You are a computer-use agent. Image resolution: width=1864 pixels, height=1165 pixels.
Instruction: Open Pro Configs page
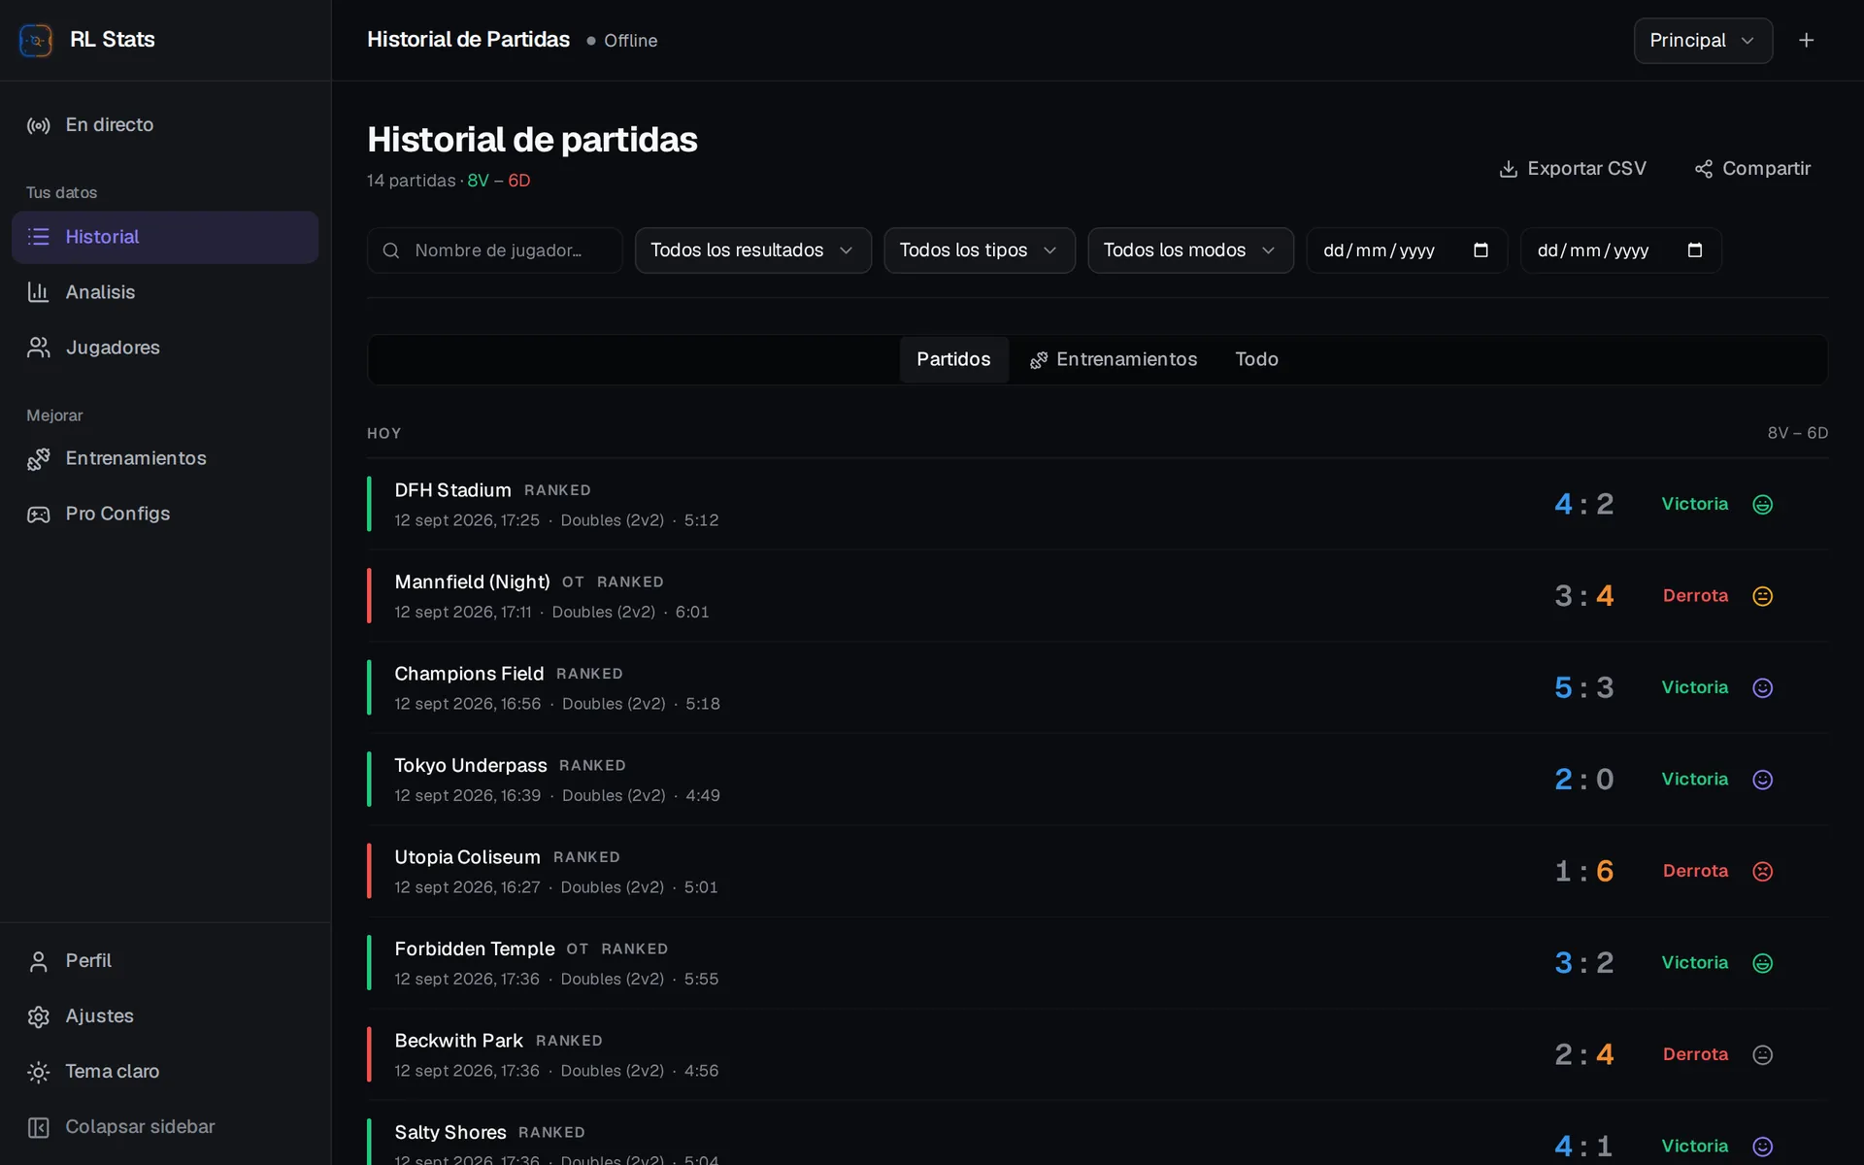(x=165, y=514)
